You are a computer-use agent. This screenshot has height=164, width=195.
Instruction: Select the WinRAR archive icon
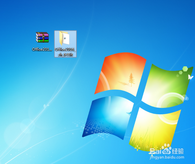pyautogui.click(x=42, y=37)
